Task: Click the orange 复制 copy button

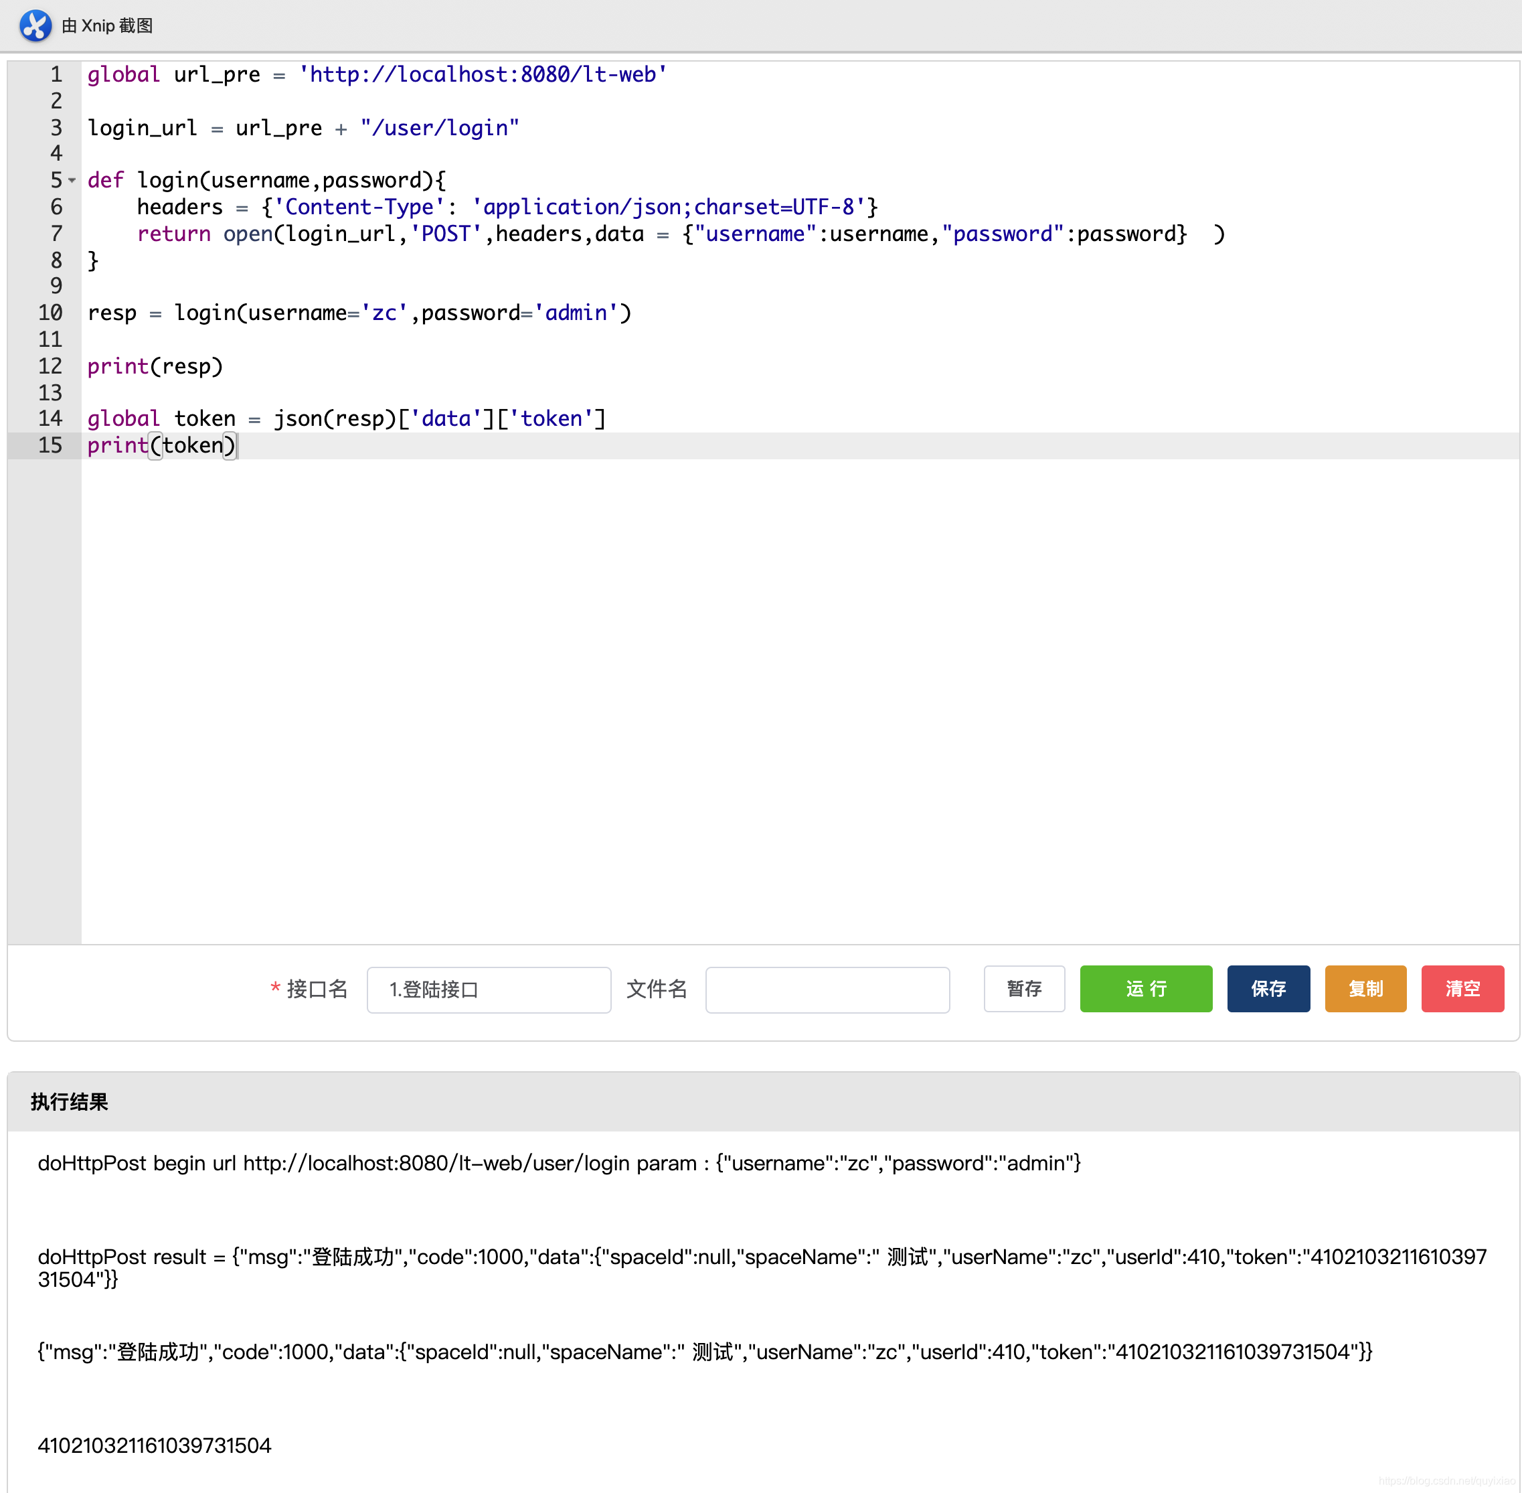Action: click(1365, 989)
